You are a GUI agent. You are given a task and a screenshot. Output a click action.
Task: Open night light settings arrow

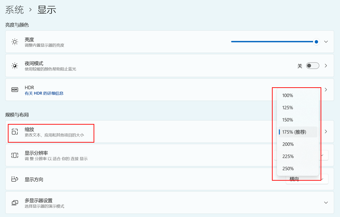pos(326,66)
